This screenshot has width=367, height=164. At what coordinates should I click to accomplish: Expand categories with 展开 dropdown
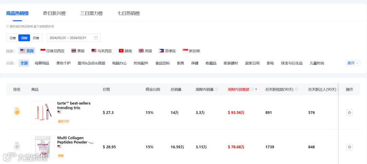tap(352, 63)
